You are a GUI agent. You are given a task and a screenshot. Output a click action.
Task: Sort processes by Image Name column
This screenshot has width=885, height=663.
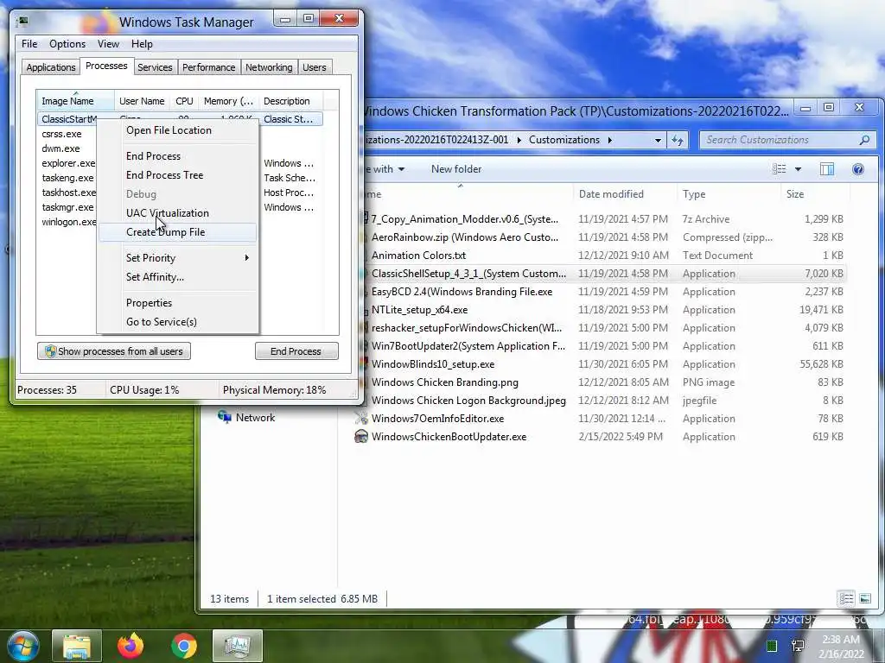(x=76, y=101)
